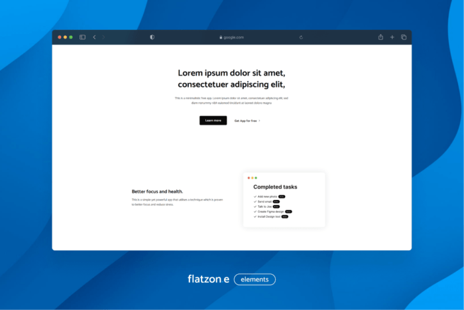Go back with the left arrow

[94, 37]
